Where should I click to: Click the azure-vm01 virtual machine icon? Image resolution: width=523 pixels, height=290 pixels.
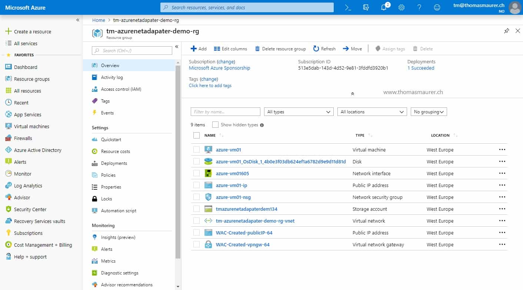pos(208,150)
